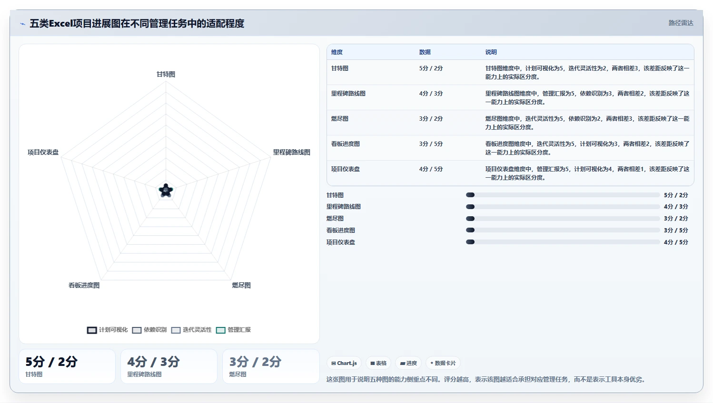Click the 4分 / 5分 value beside 项目仪表盘 progress bar

(676, 242)
